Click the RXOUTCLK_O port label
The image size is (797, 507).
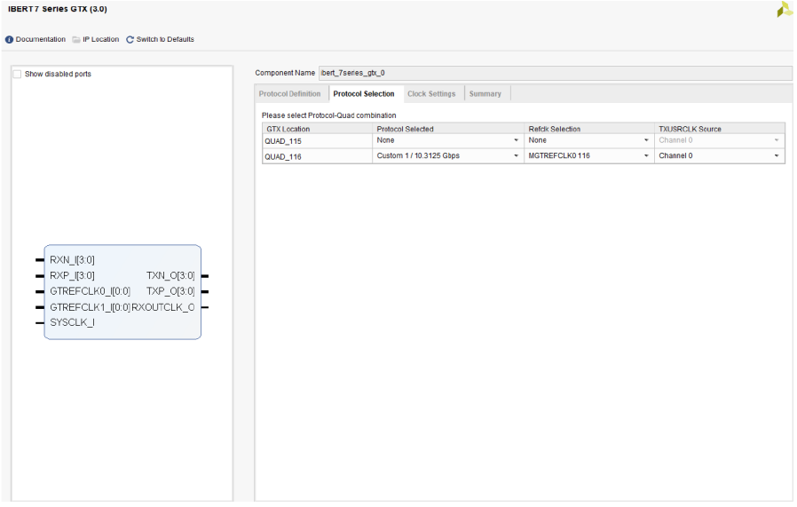coord(162,307)
